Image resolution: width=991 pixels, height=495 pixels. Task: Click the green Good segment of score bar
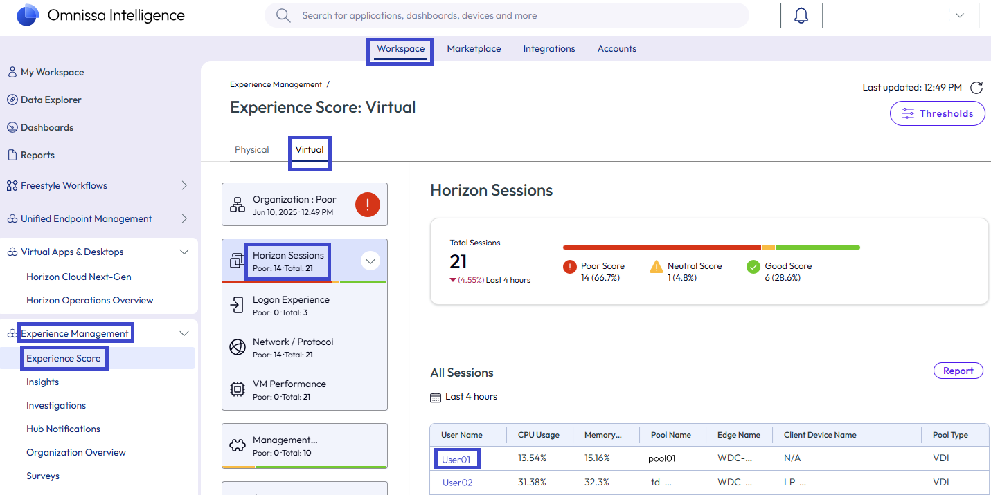click(818, 247)
